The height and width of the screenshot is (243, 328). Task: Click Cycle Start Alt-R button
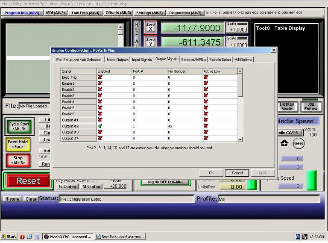pyautogui.click(x=19, y=126)
